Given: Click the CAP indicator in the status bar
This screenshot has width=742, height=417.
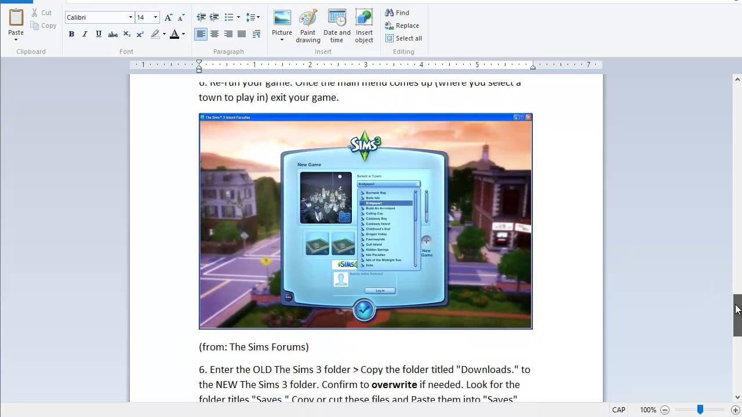Looking at the screenshot, I should [x=619, y=409].
